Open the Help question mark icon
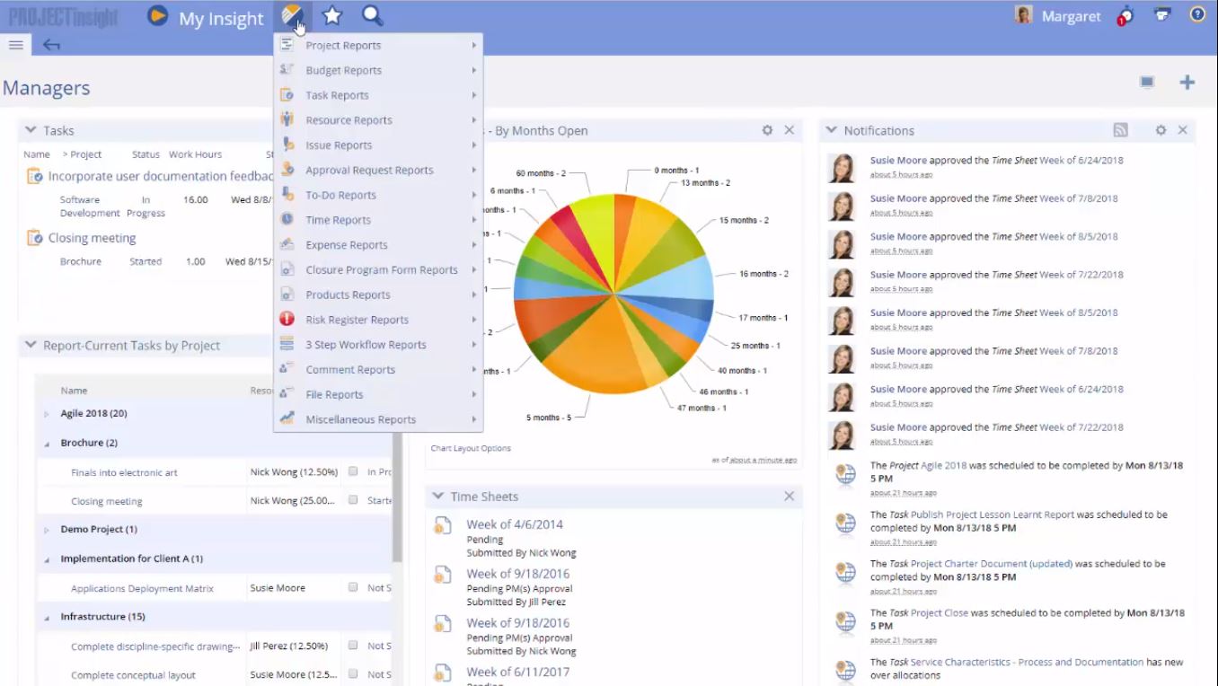 1197,14
